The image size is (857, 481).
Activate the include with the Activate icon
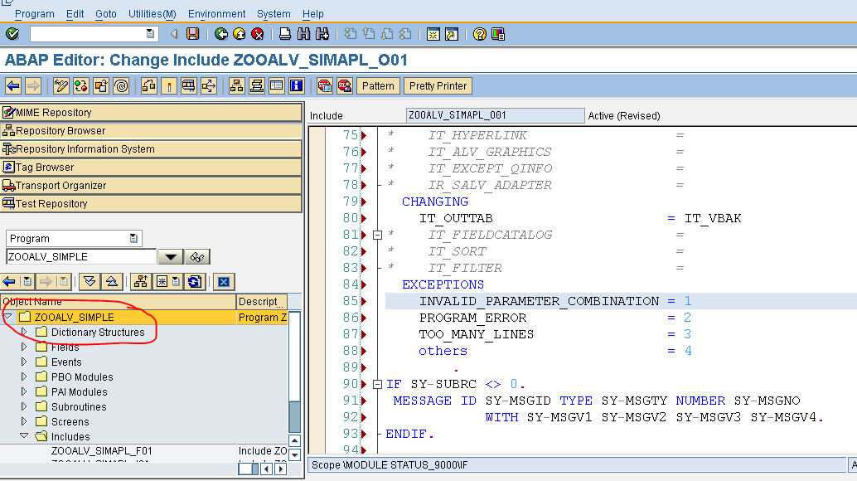[x=169, y=85]
